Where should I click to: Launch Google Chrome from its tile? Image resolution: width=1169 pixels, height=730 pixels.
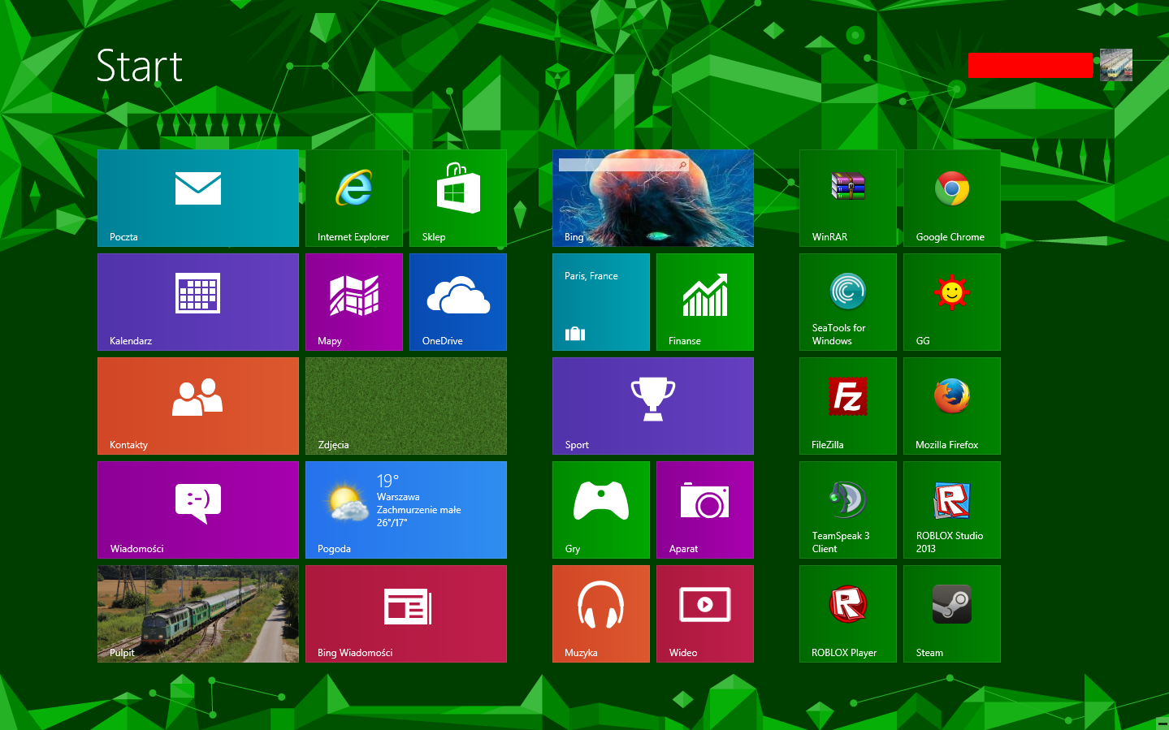pos(952,198)
